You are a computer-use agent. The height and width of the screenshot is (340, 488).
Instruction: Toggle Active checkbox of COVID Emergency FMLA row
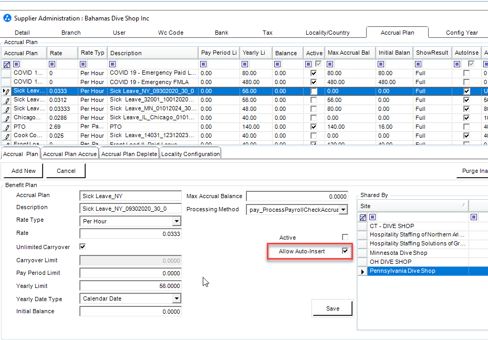click(x=314, y=82)
